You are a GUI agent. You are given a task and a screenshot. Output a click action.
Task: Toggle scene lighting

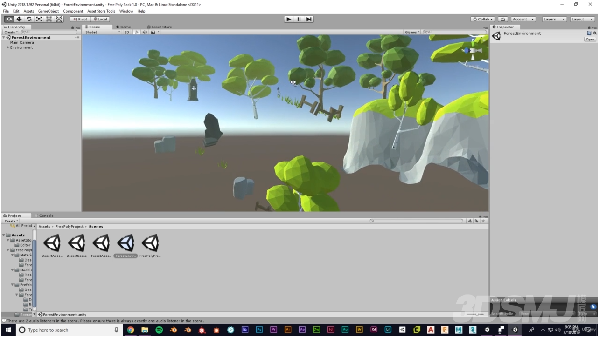tap(137, 32)
